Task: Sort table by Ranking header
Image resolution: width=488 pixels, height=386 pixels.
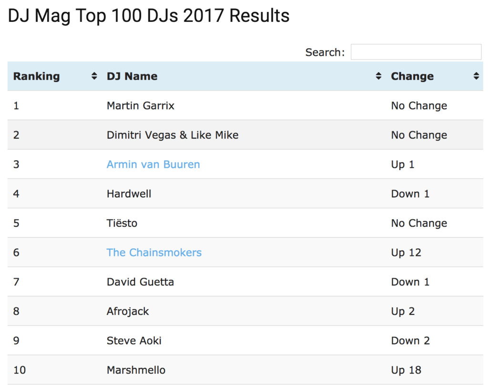Action: (37, 76)
